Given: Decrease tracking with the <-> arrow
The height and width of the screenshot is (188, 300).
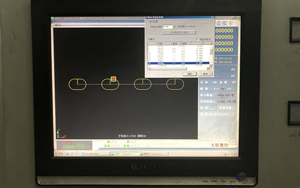Looking at the screenshot, I should (216, 88).
